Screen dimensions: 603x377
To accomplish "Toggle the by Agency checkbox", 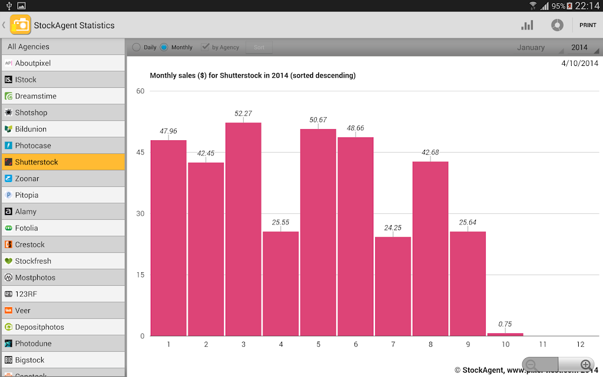I will point(206,47).
